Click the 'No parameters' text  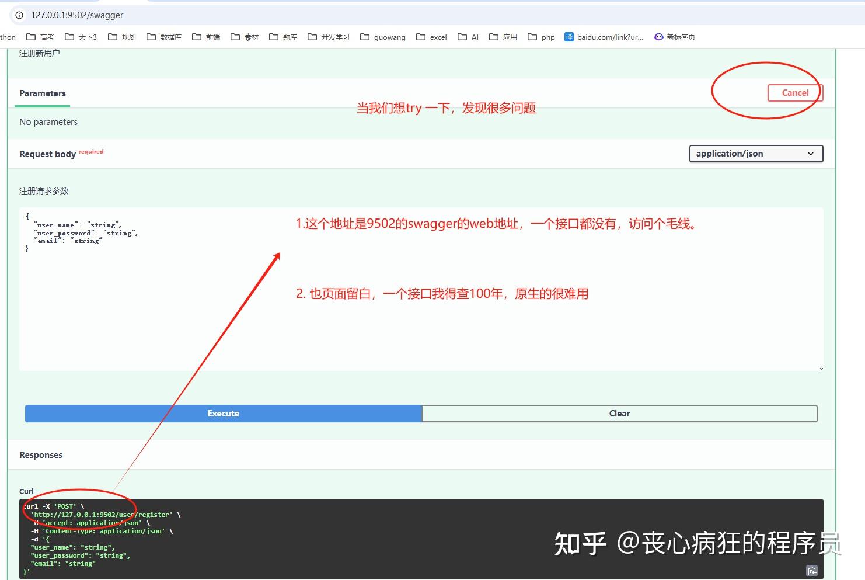point(48,122)
